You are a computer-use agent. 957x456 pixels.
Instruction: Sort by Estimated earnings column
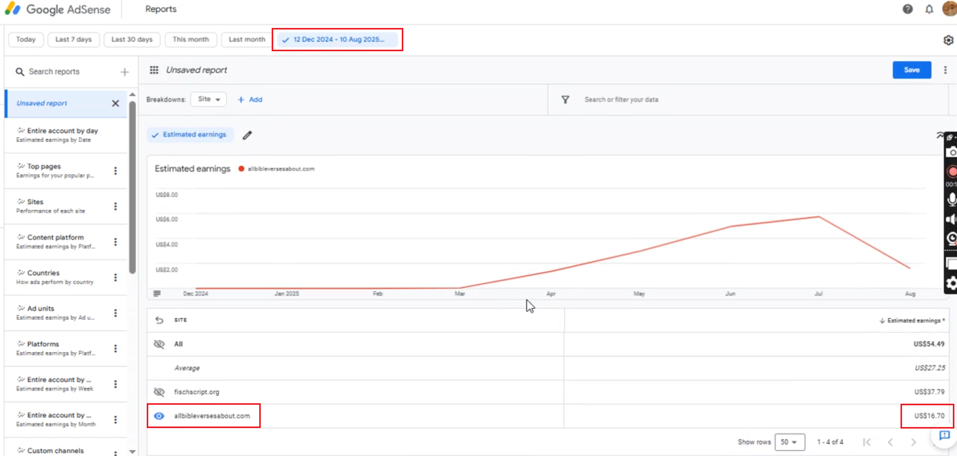click(x=912, y=320)
